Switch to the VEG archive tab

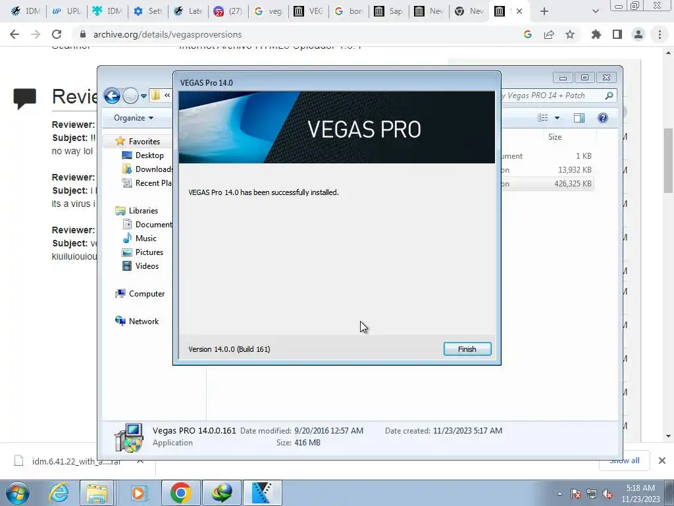pos(309,11)
